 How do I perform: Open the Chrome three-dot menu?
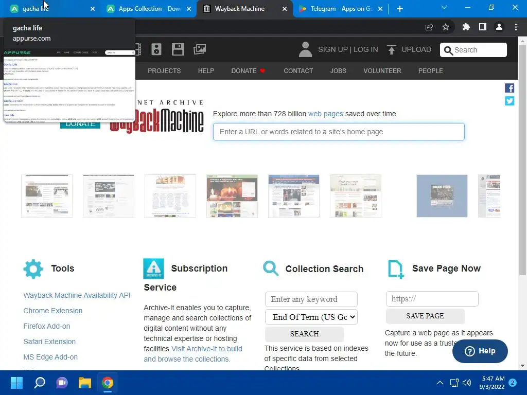(x=516, y=27)
